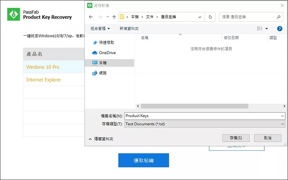The width and height of the screenshot is (288, 180).
Task: Open the 存檔類型 Text Documents combo box
Action: 205,124
